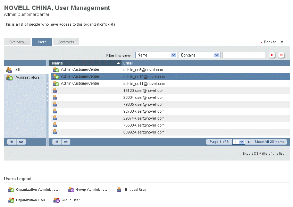Apply the filter with the red play button
This screenshot has height=207, width=293.
pyautogui.click(x=272, y=55)
